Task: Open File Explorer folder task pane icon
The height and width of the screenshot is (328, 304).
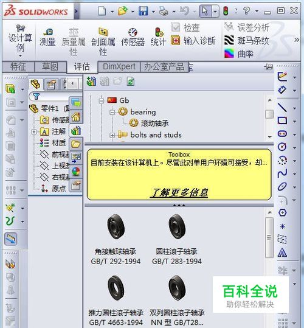Action: tap(75, 144)
